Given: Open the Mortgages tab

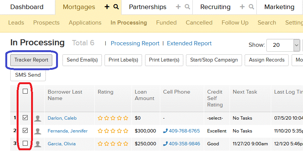Looking at the screenshot, I should point(79,7).
